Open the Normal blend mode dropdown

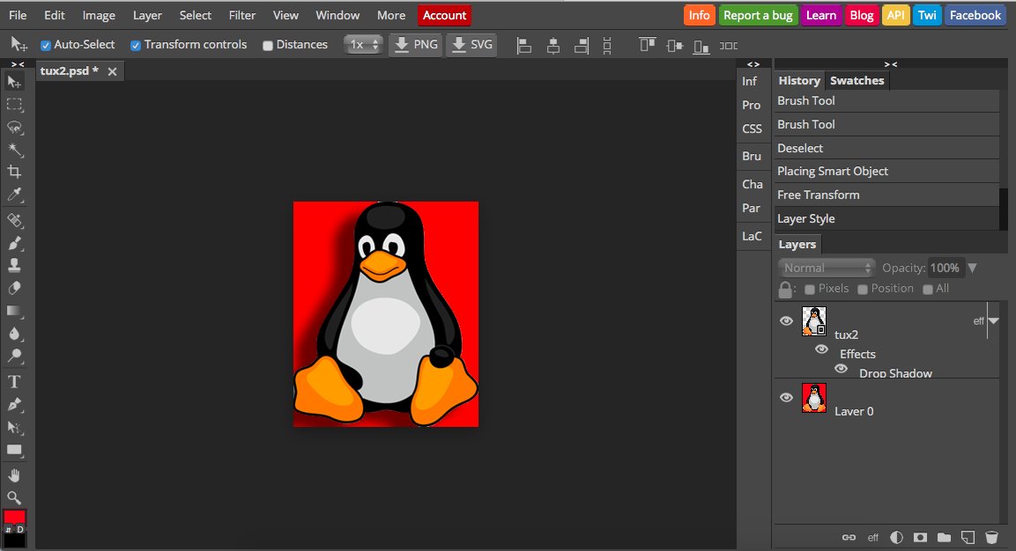click(827, 268)
